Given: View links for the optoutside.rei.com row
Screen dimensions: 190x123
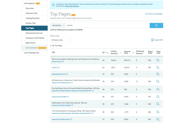Looking at the screenshot, I should click(158, 74).
